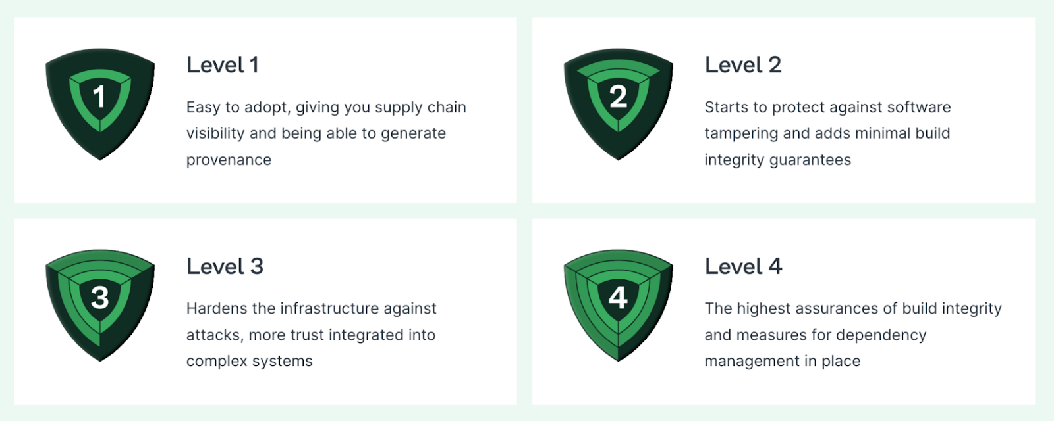Click the word "provenance" under Level 1
Screen dimensions: 1054x422
229,160
